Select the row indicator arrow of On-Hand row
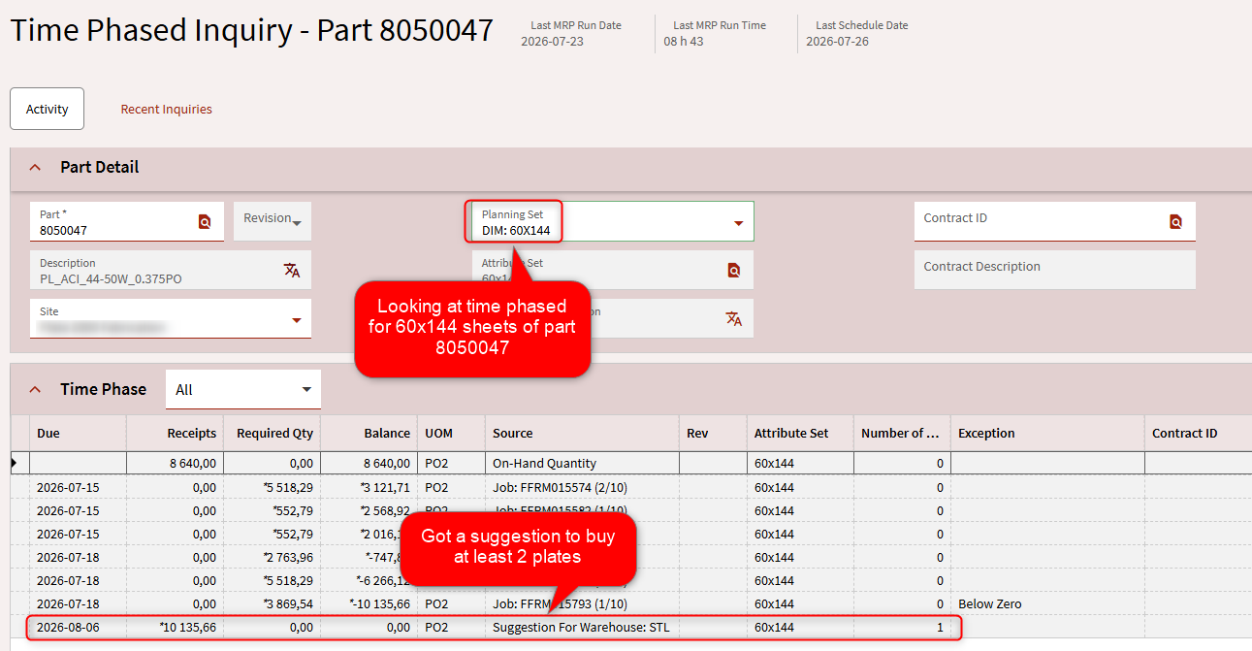 click(x=15, y=463)
